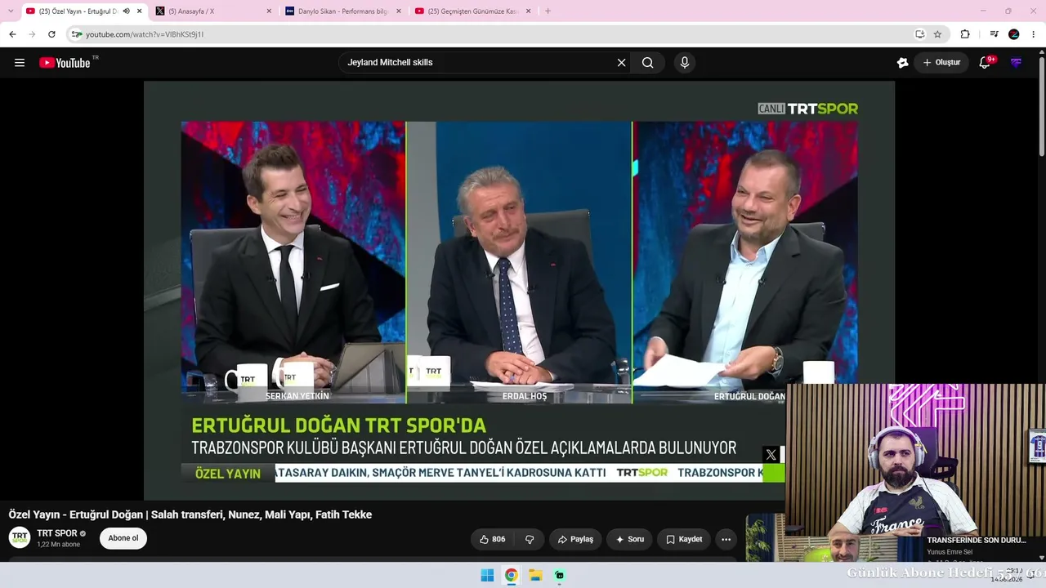Open the green app icon in taskbar
1046x588 pixels.
[x=560, y=575]
